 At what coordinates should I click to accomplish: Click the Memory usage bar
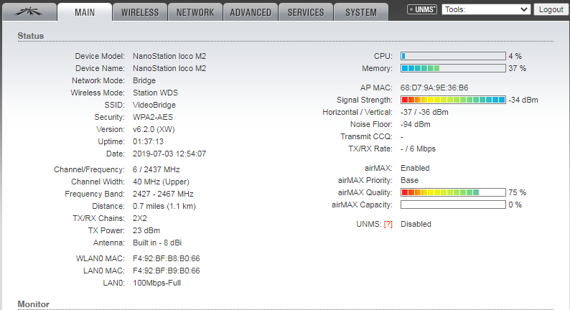click(x=452, y=69)
